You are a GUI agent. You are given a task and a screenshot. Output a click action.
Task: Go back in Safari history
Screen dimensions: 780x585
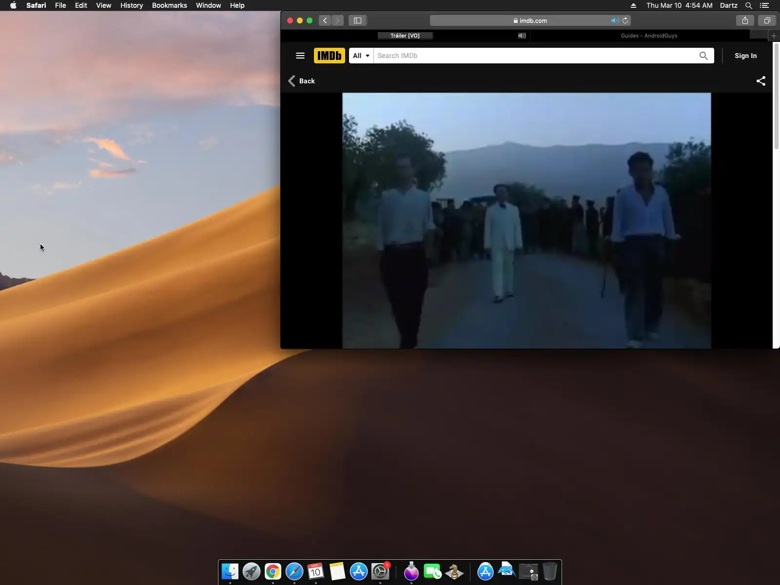tap(325, 20)
